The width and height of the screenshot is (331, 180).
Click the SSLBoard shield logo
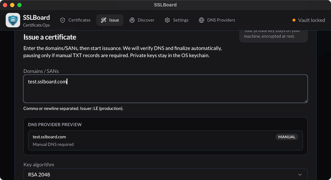pos(13,20)
